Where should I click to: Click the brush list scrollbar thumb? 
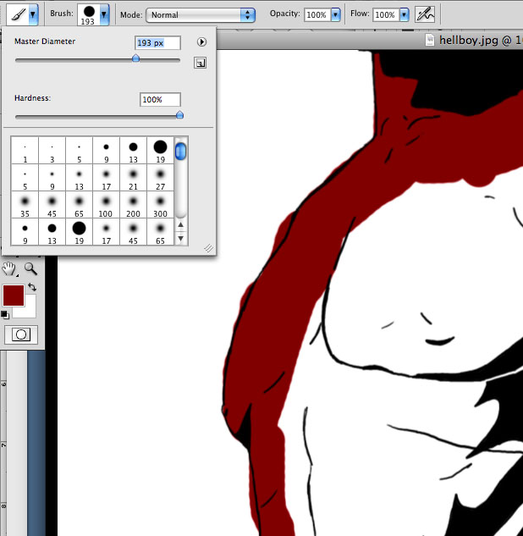tap(181, 151)
